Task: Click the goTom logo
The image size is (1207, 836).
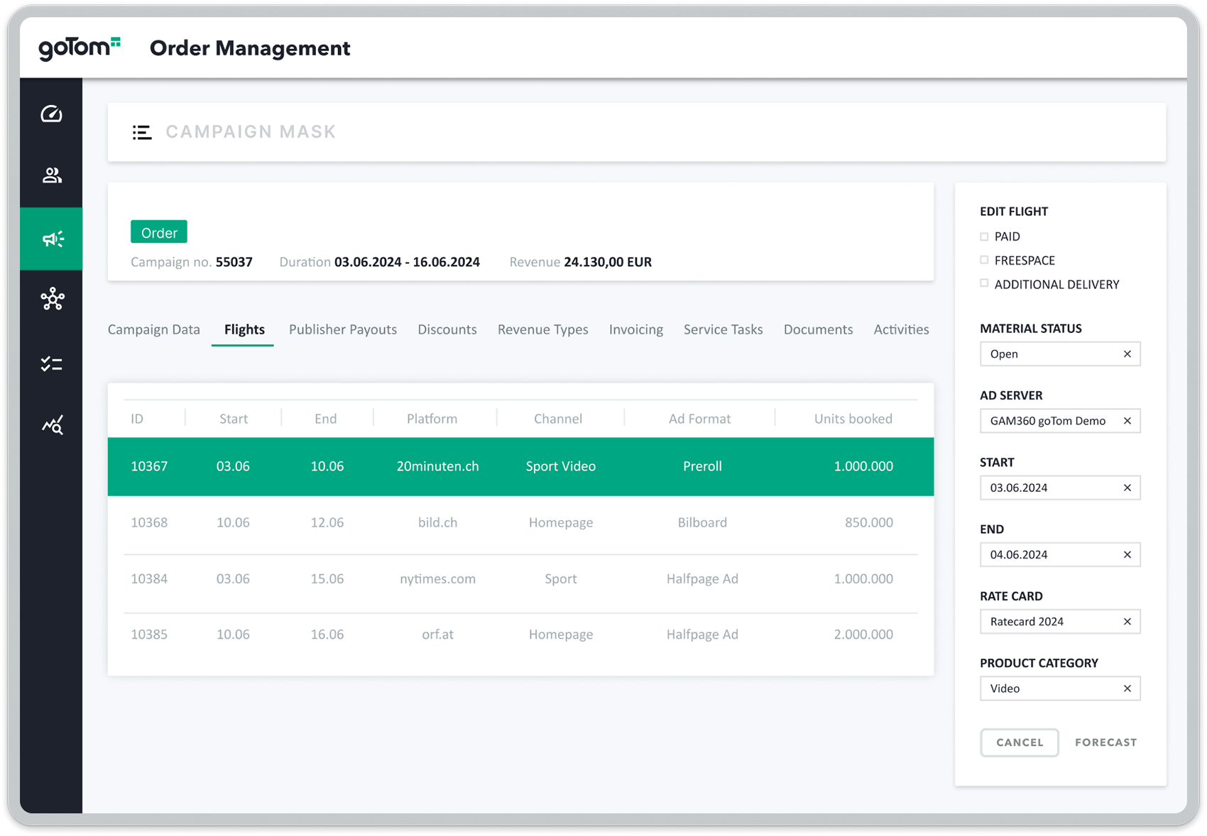Action: [79, 48]
